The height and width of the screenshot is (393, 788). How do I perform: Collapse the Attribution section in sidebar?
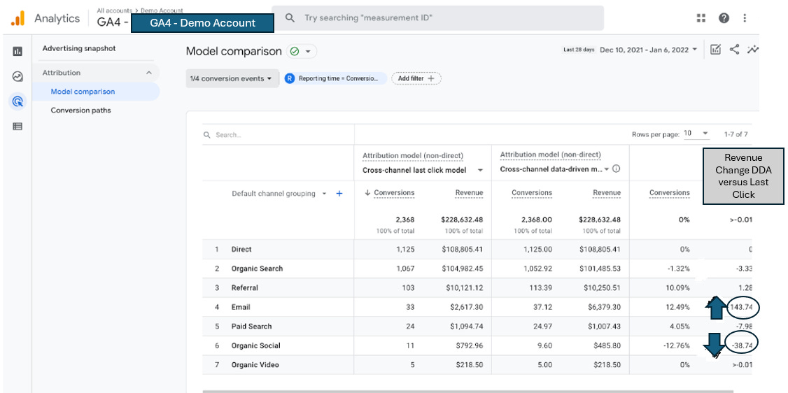[148, 73]
